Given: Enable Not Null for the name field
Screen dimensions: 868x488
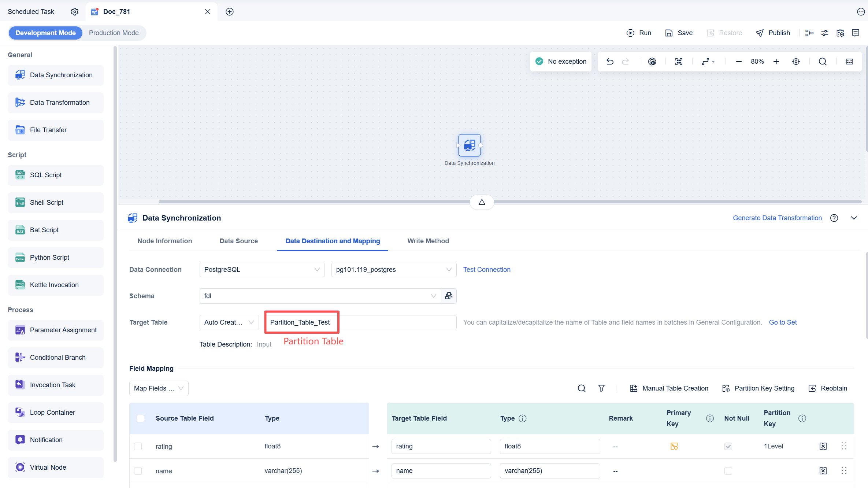Looking at the screenshot, I should [x=728, y=471].
